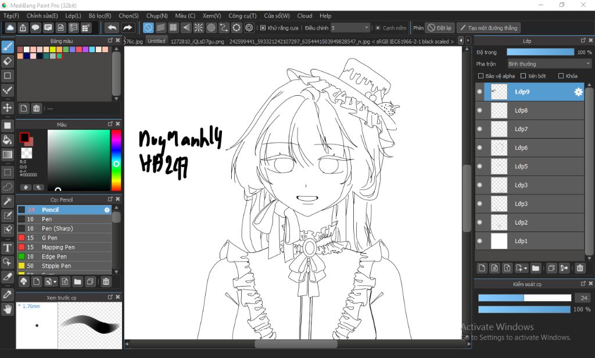Click the Redo arrow in toolbar
This screenshot has height=358, width=595.
click(127, 28)
